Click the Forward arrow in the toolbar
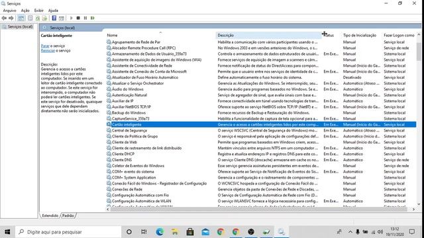The height and width of the screenshot is (238, 424). 11,18
